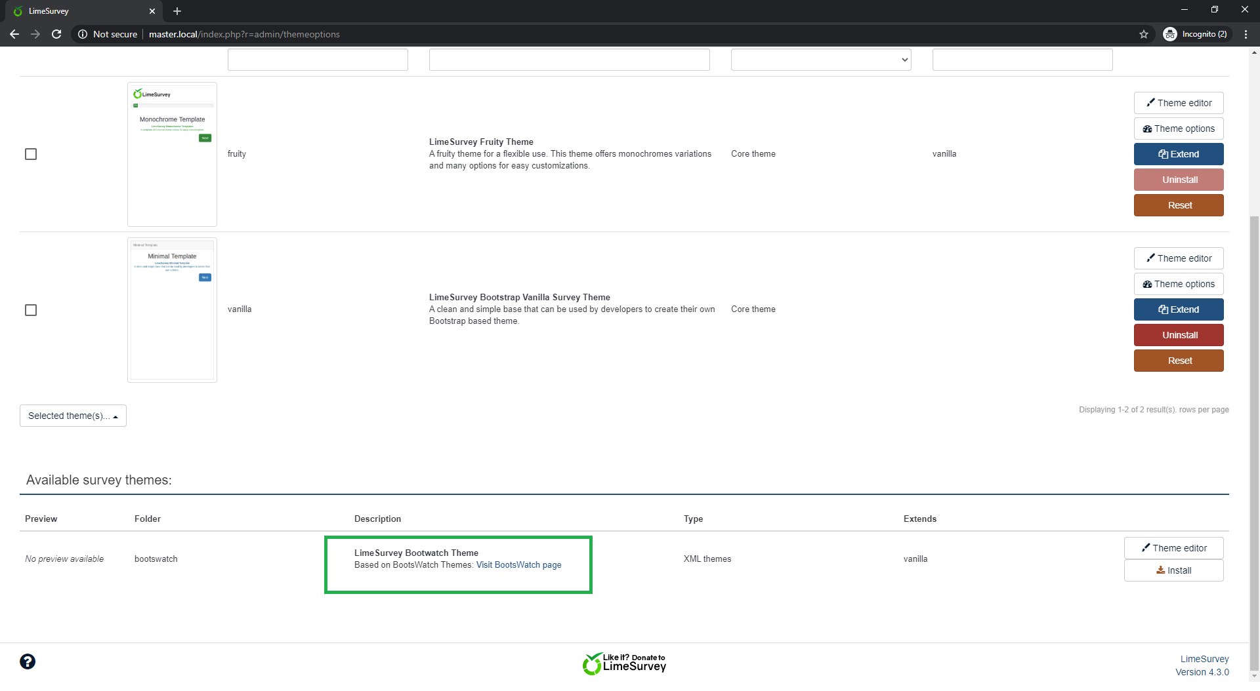Open Theme options for fruity theme
Image resolution: width=1260 pixels, height=691 pixels.
(x=1178, y=128)
